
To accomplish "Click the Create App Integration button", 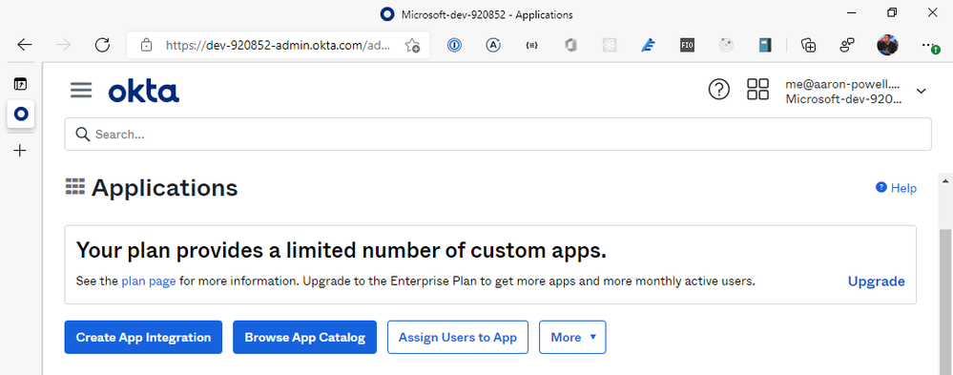I will 143,338.
